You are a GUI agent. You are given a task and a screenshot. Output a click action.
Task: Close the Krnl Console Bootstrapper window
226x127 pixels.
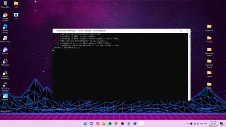click(x=187, y=31)
